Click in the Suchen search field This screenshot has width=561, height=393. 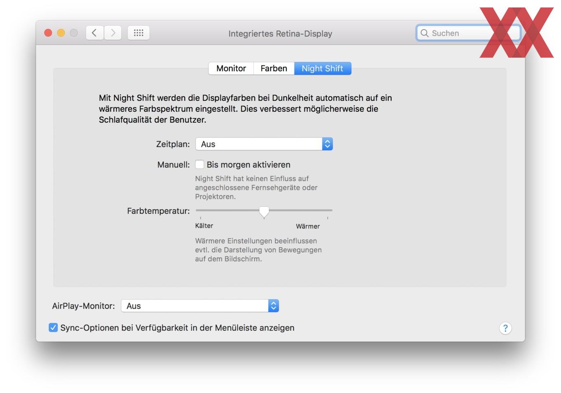468,33
